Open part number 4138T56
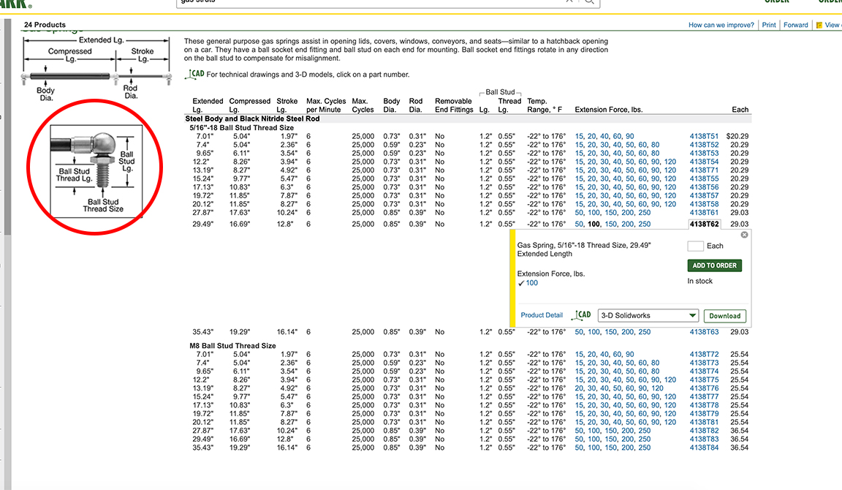This screenshot has height=490, width=842. click(703, 187)
